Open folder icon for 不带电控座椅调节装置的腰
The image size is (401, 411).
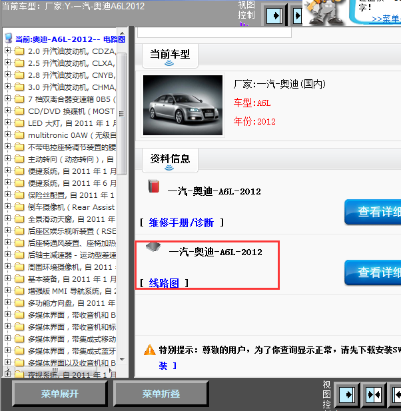pos(19,147)
